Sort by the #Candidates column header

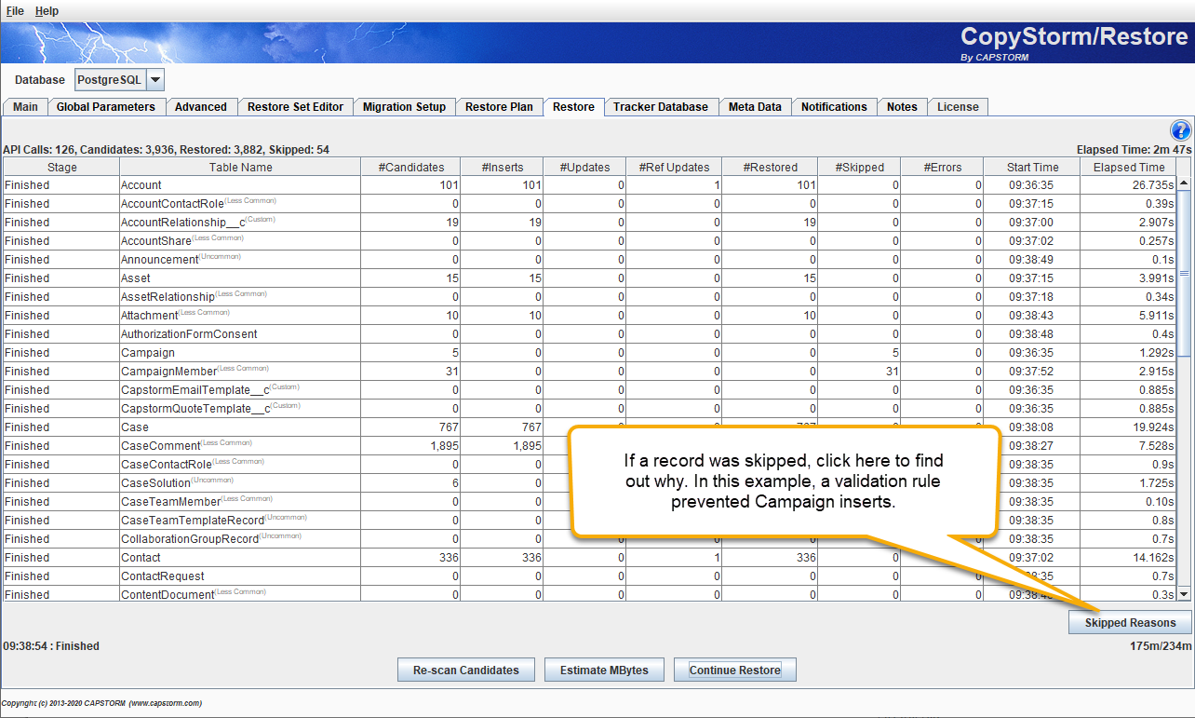click(x=410, y=168)
